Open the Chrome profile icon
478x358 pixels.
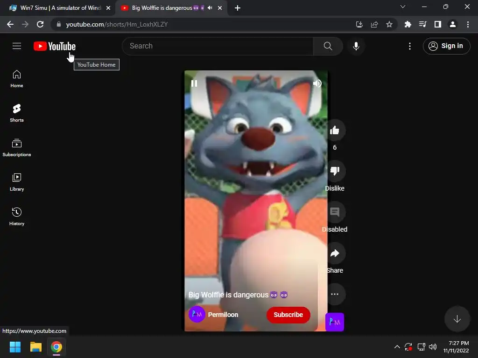453,24
